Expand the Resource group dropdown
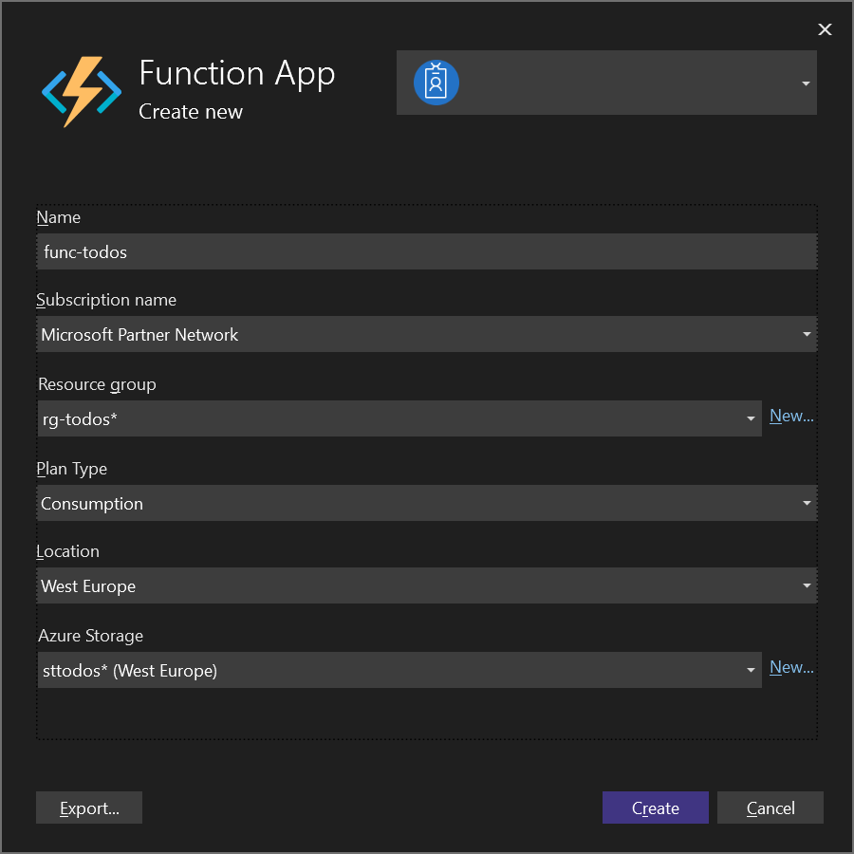 [751, 418]
